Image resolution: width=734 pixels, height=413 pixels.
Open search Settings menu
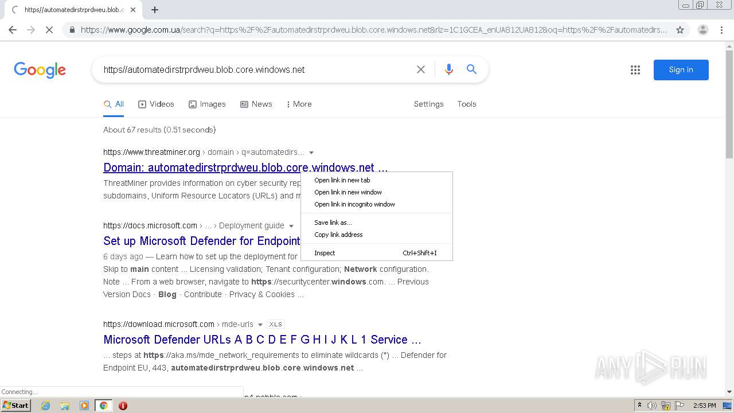428,104
